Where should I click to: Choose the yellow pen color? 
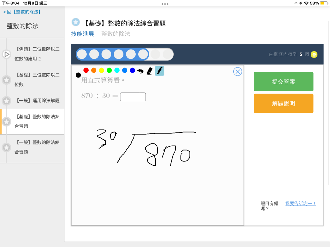click(102, 70)
